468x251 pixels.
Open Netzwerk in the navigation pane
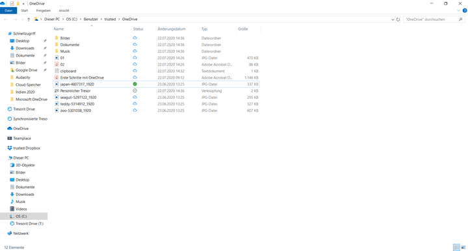coord(21,233)
